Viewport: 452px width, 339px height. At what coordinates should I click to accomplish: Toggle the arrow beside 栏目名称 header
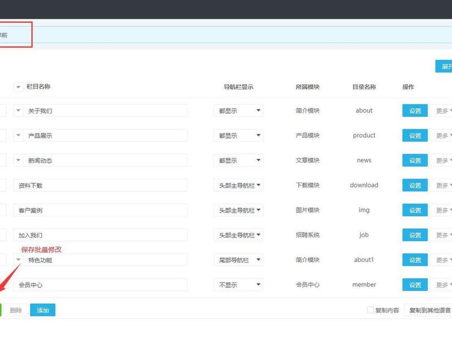pos(18,87)
